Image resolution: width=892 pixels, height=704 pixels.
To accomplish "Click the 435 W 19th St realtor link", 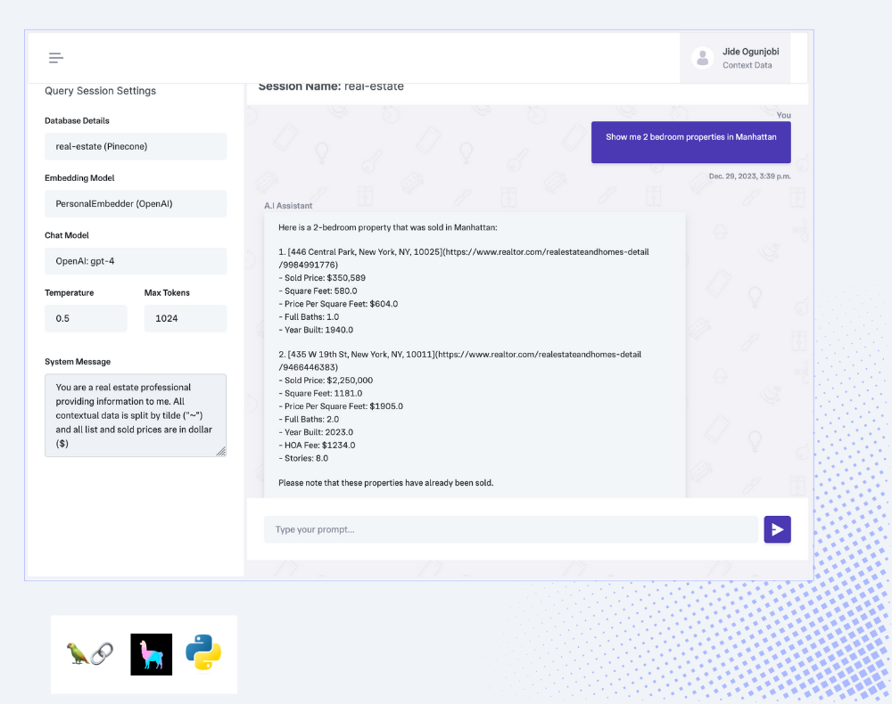I will pyautogui.click(x=459, y=361).
